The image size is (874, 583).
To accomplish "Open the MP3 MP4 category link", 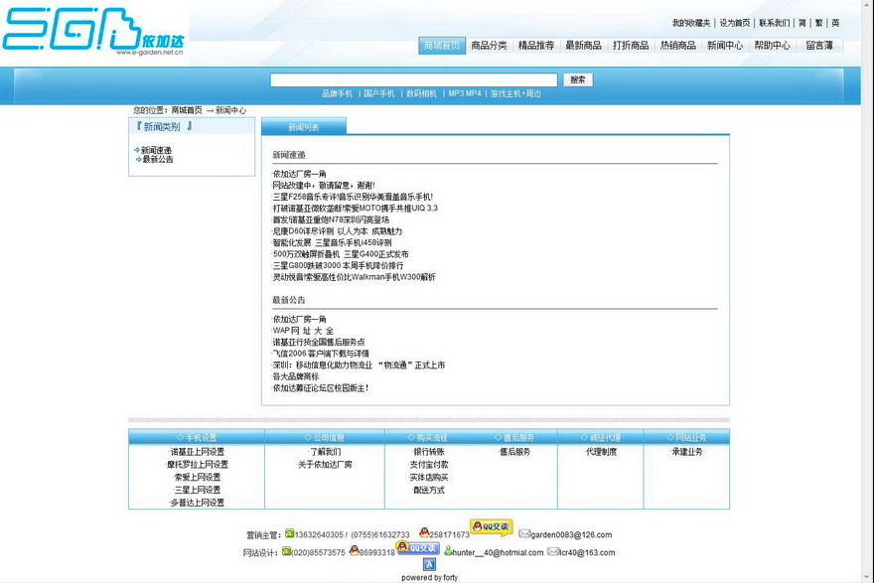I will click(x=465, y=93).
